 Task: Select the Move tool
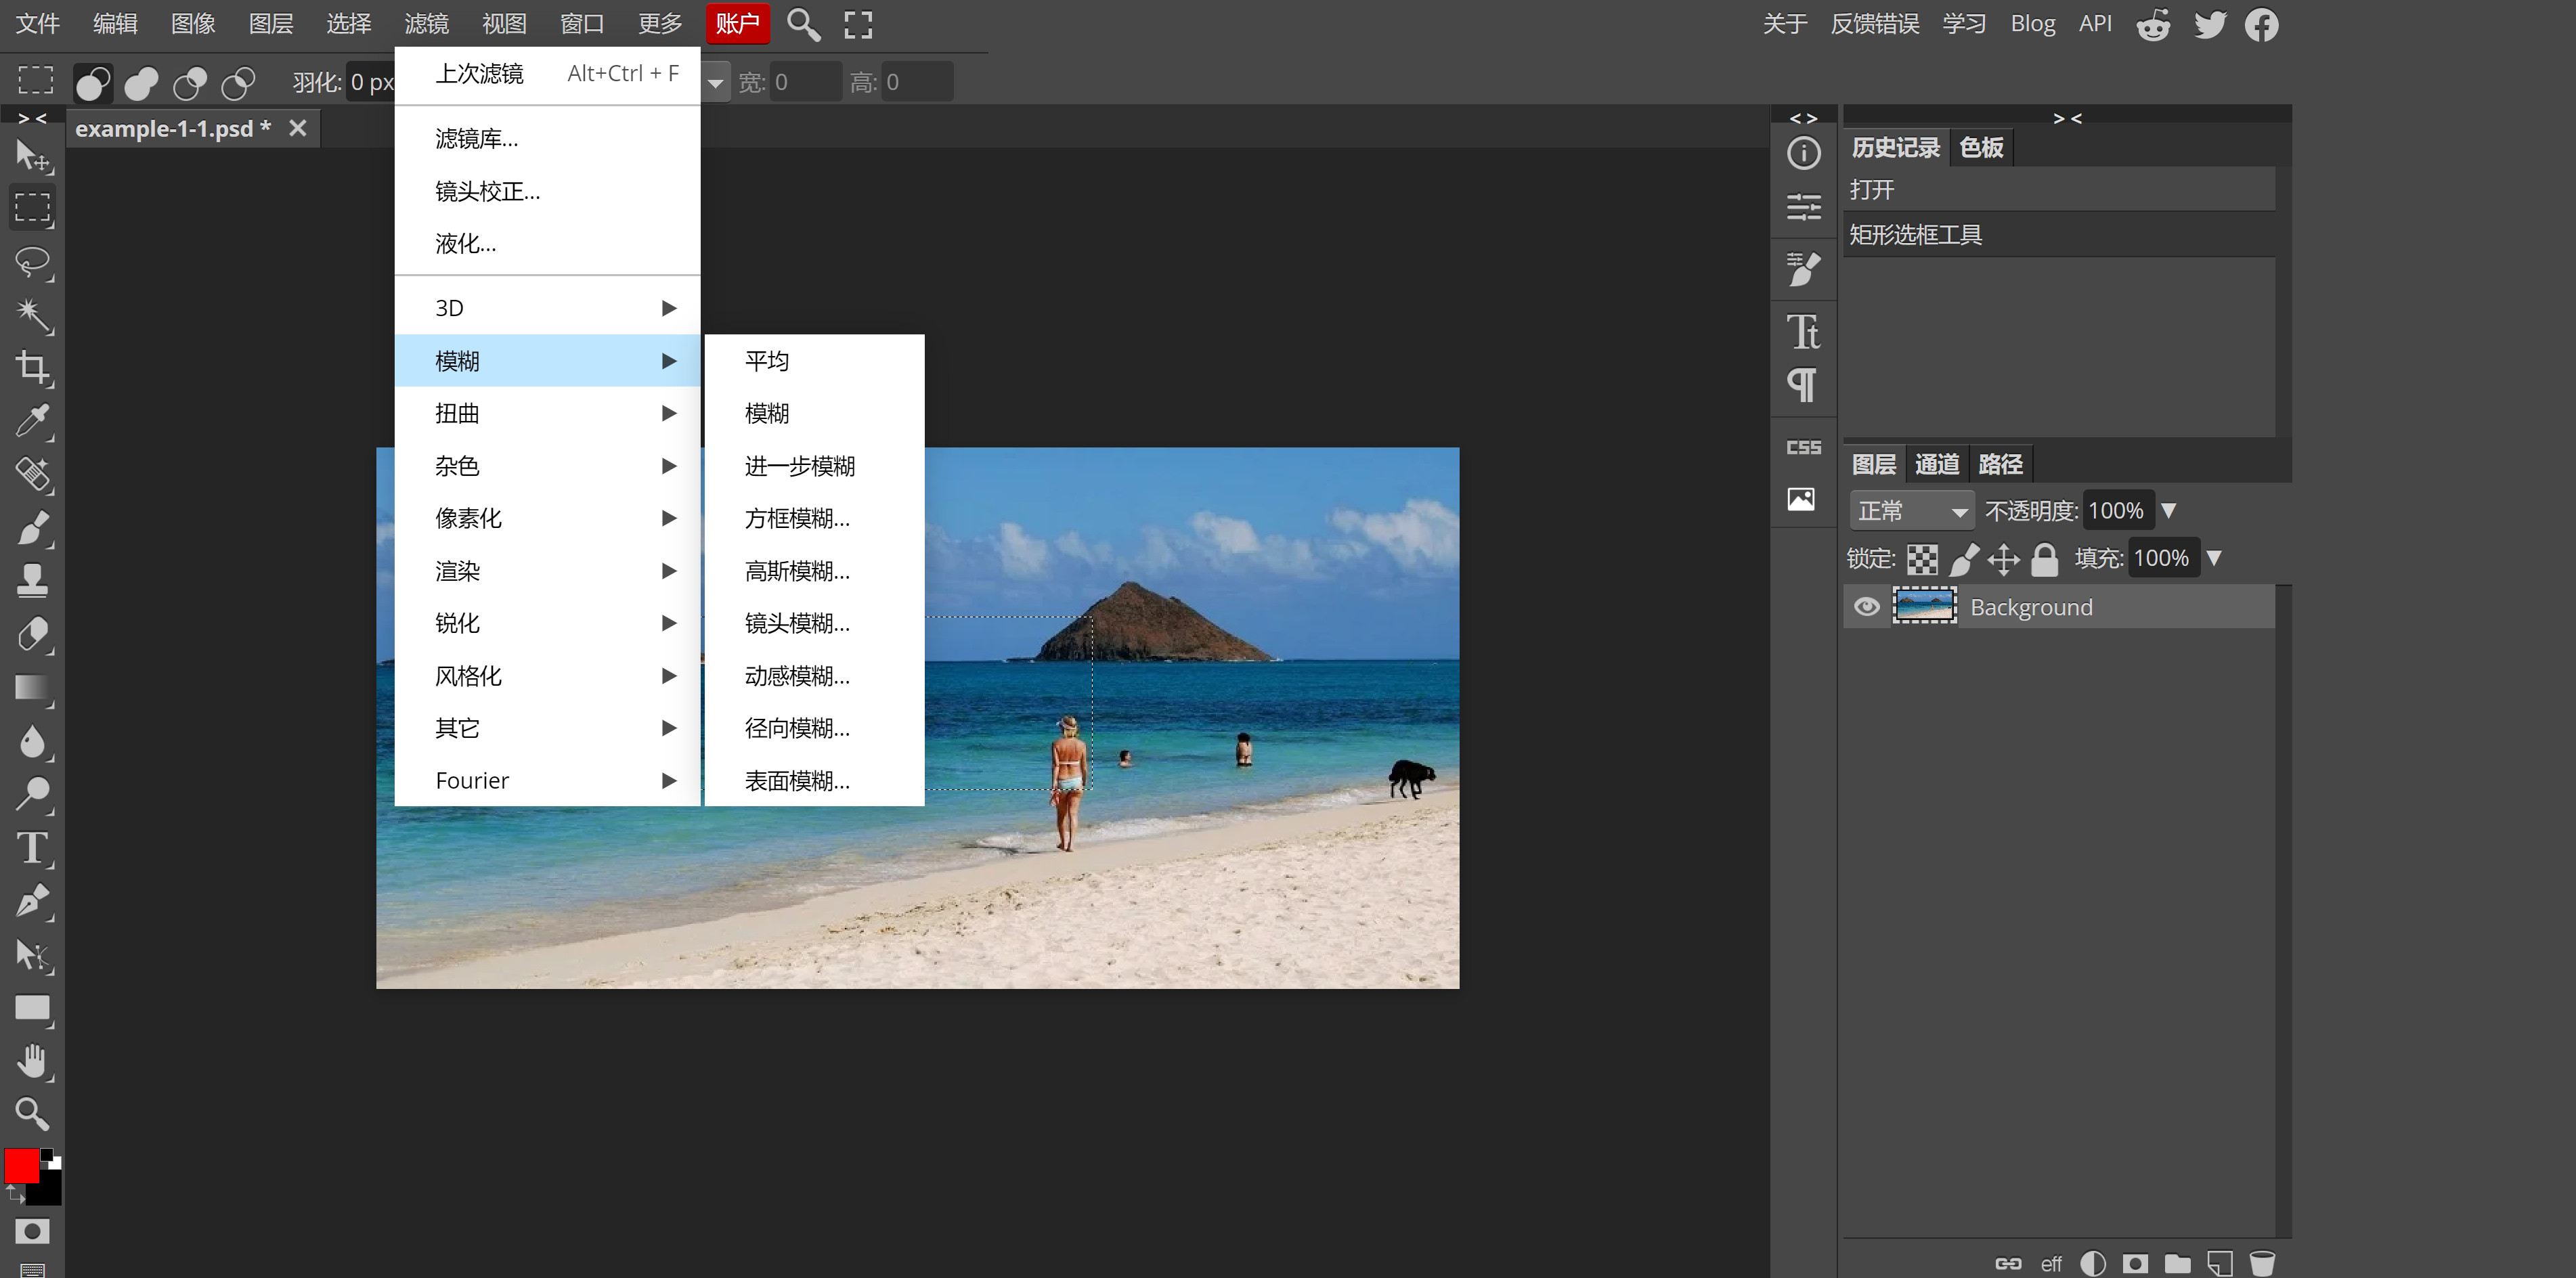(x=32, y=156)
